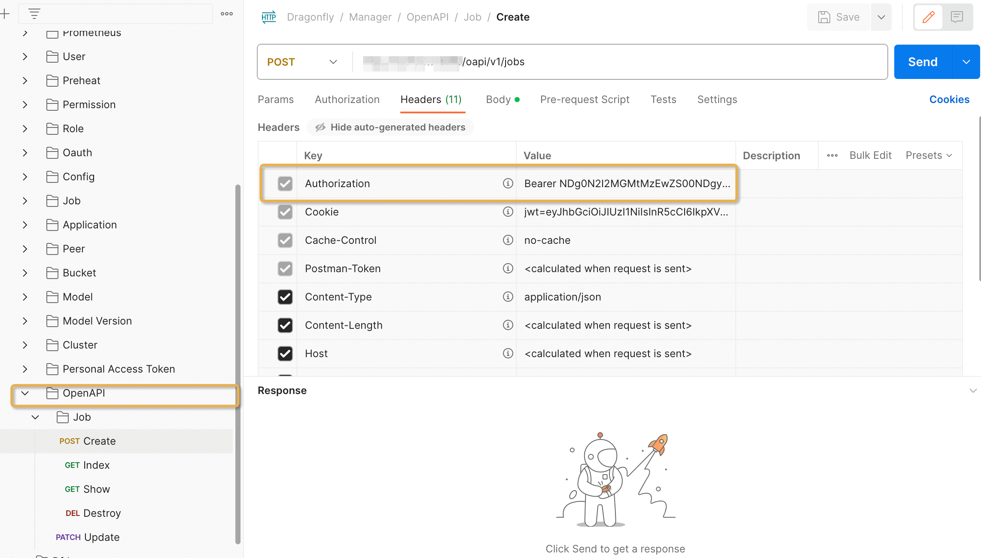Image resolution: width=981 pixels, height=558 pixels.
Task: Click the info icon for Content-Length header
Action: coord(508,325)
